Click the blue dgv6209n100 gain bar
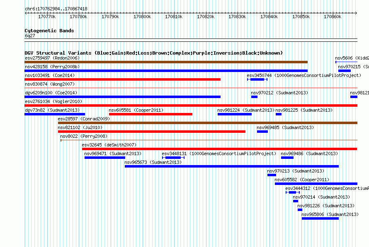This screenshot has width=369, height=247. (x=123, y=97)
